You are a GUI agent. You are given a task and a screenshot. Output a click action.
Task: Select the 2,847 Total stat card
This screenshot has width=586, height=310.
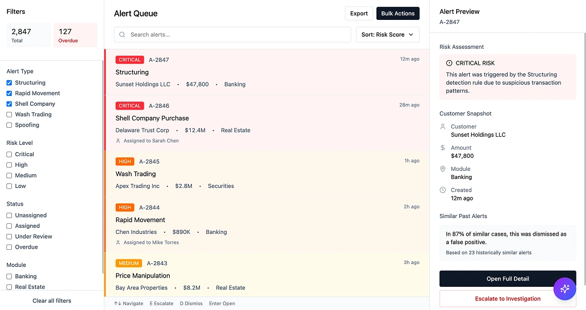click(x=28, y=35)
